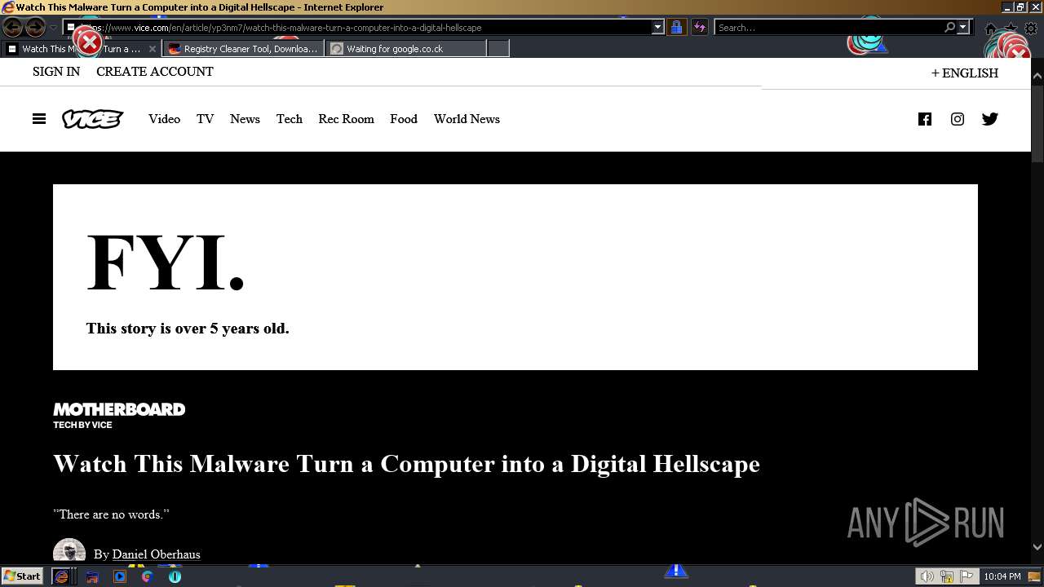Open the CREATE ACCOUNT link

point(155,72)
